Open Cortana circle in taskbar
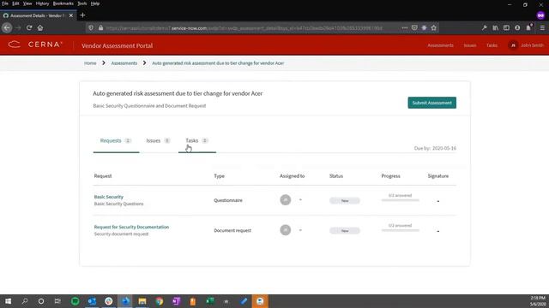This screenshot has height=308, width=549. [x=41, y=301]
